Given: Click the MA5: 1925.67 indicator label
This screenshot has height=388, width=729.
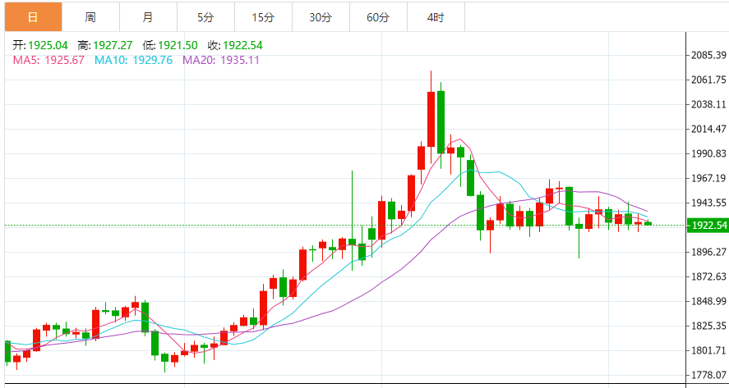Looking at the screenshot, I should 49,60.
